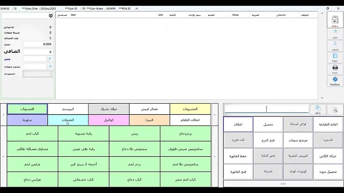Click the تحصيل collect payment button
Image resolution: width=344 pixels, height=193 pixels.
(x=268, y=124)
